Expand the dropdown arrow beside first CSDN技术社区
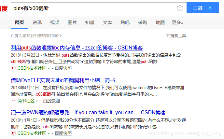This screenshot has width=224, height=139. point(49,69)
